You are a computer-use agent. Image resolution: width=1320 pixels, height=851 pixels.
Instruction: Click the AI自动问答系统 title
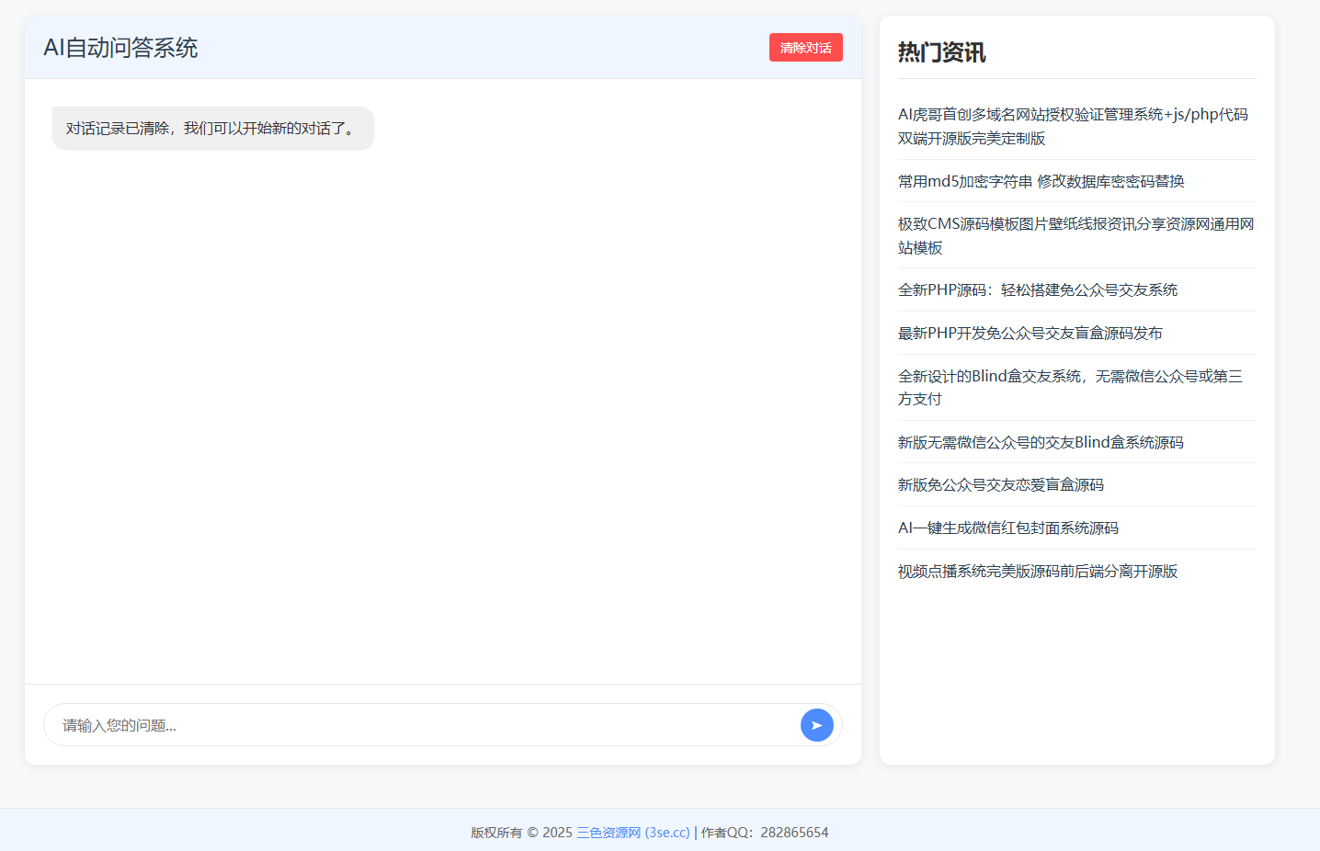coord(123,47)
